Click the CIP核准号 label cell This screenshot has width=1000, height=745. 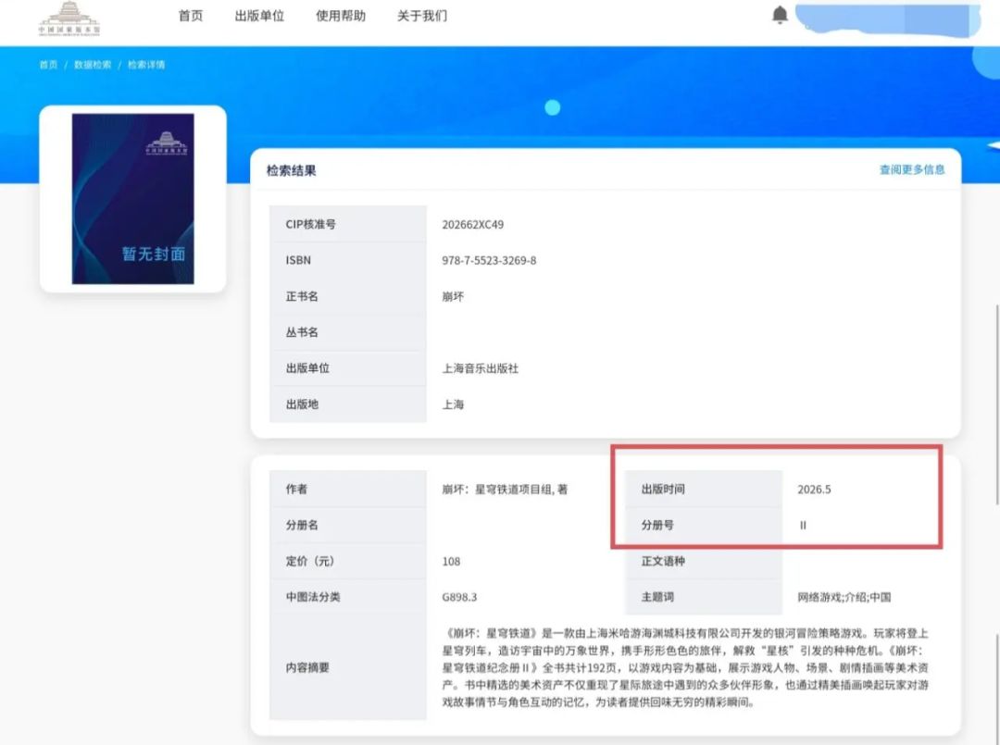pyautogui.click(x=348, y=224)
